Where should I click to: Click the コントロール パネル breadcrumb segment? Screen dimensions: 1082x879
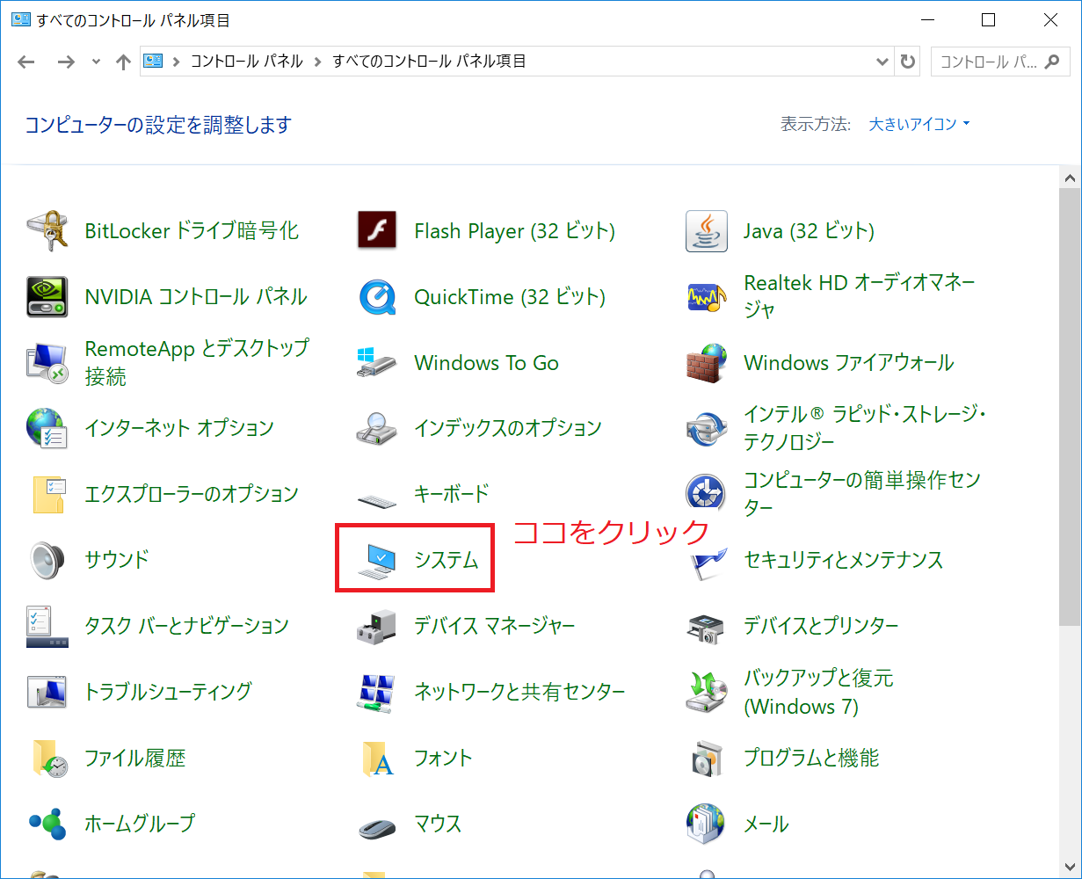[246, 62]
